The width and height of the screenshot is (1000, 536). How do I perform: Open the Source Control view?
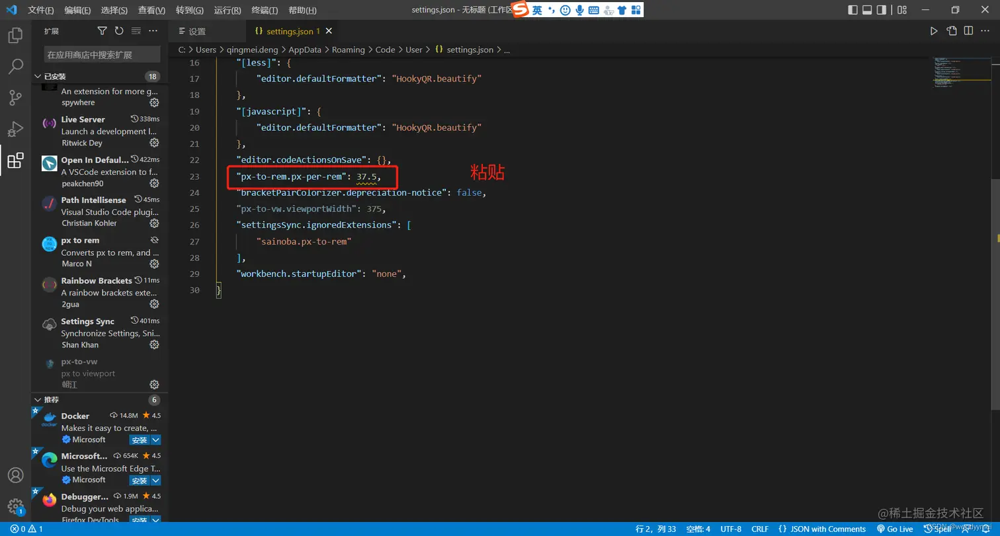point(15,98)
